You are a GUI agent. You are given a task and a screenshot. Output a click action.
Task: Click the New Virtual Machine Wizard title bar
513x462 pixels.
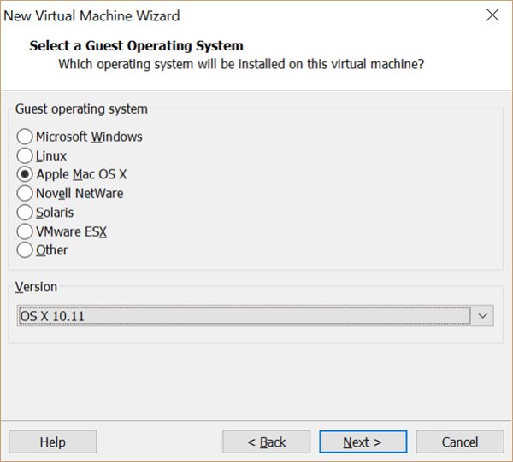tap(214, 15)
